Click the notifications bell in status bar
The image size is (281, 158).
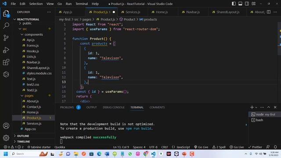(275, 147)
